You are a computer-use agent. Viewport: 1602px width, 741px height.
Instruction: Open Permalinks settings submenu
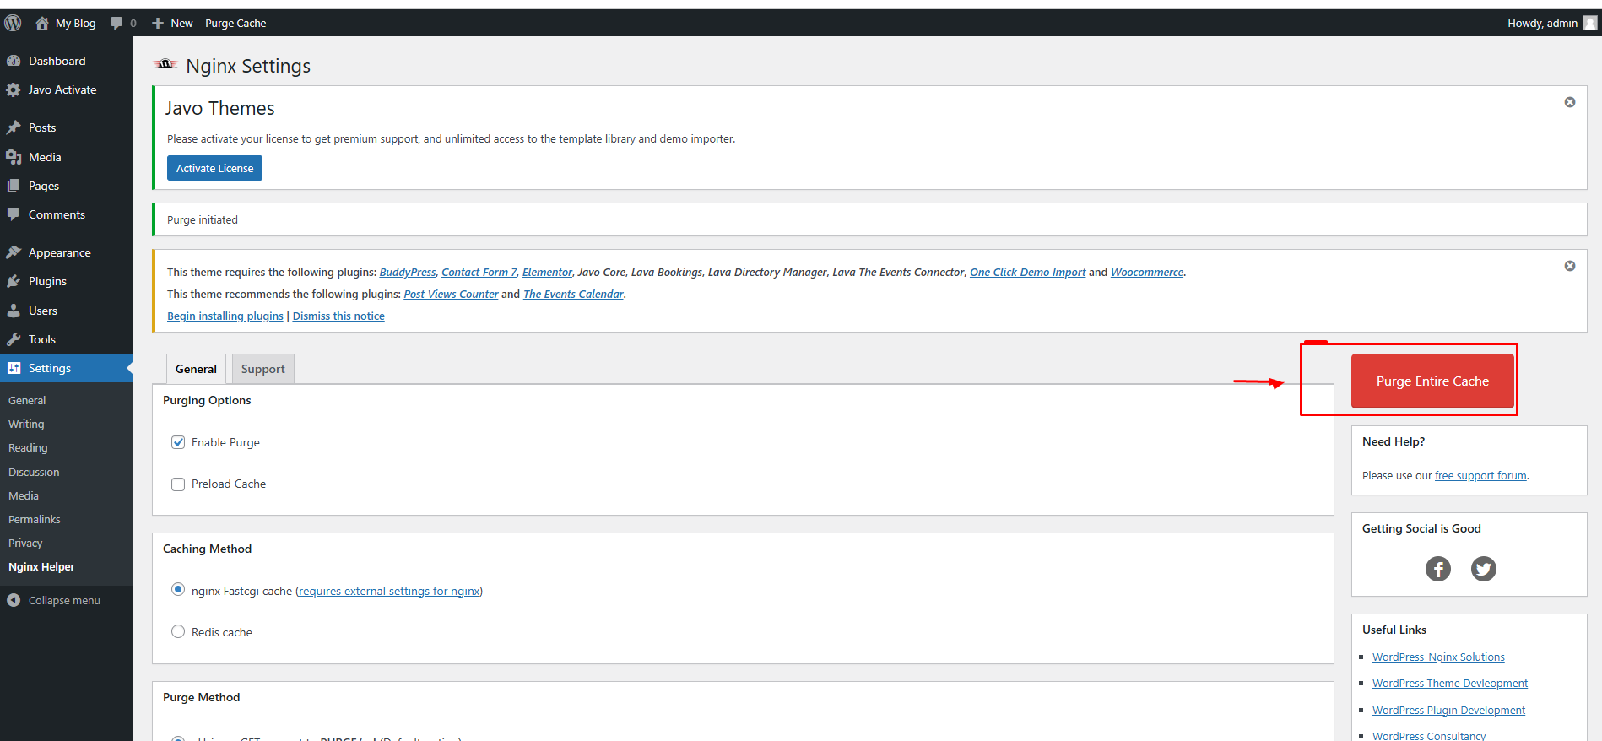[x=35, y=519]
